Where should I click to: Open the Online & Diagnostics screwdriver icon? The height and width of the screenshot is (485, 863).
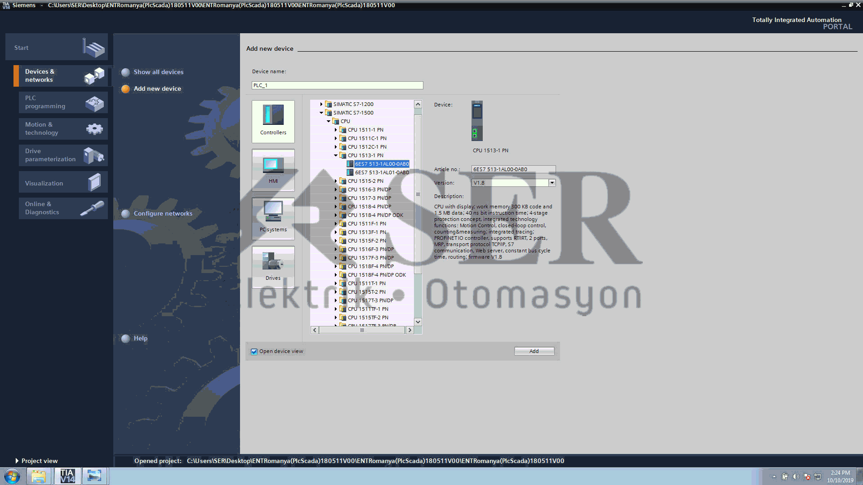92,208
